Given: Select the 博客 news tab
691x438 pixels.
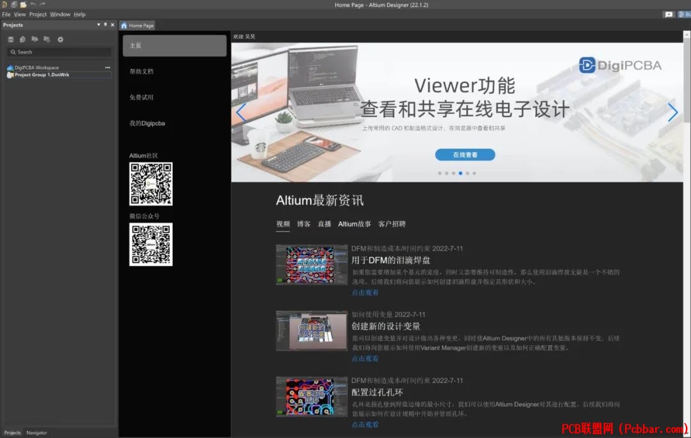Looking at the screenshot, I should tap(304, 224).
